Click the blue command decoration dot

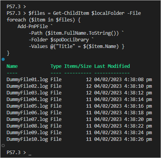click(x=3, y=59)
